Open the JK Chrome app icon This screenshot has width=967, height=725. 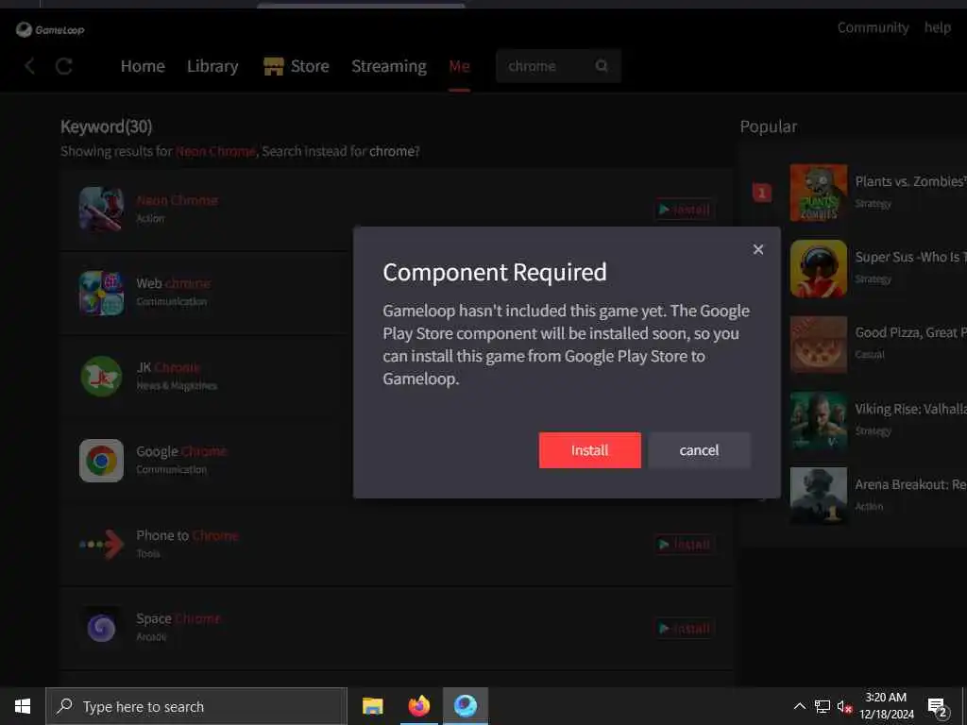pyautogui.click(x=101, y=376)
